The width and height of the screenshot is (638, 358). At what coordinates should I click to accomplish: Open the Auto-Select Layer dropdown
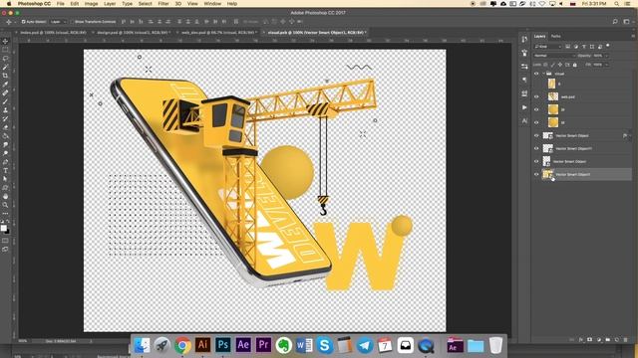[59, 22]
